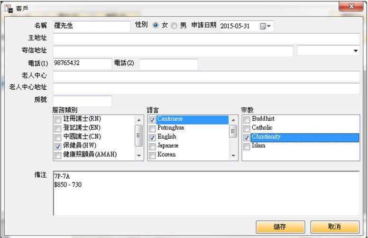The width and height of the screenshot is (368, 238).
Task: Enable the Putonghua language checkbox
Action: [x=152, y=128]
